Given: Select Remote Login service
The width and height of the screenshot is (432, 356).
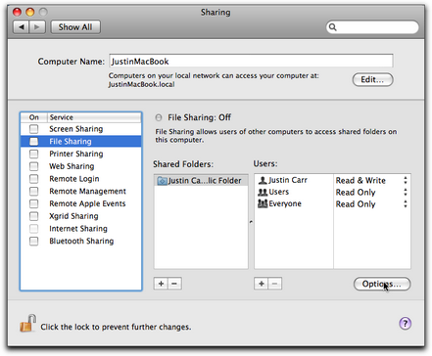Looking at the screenshot, I should (81, 179).
